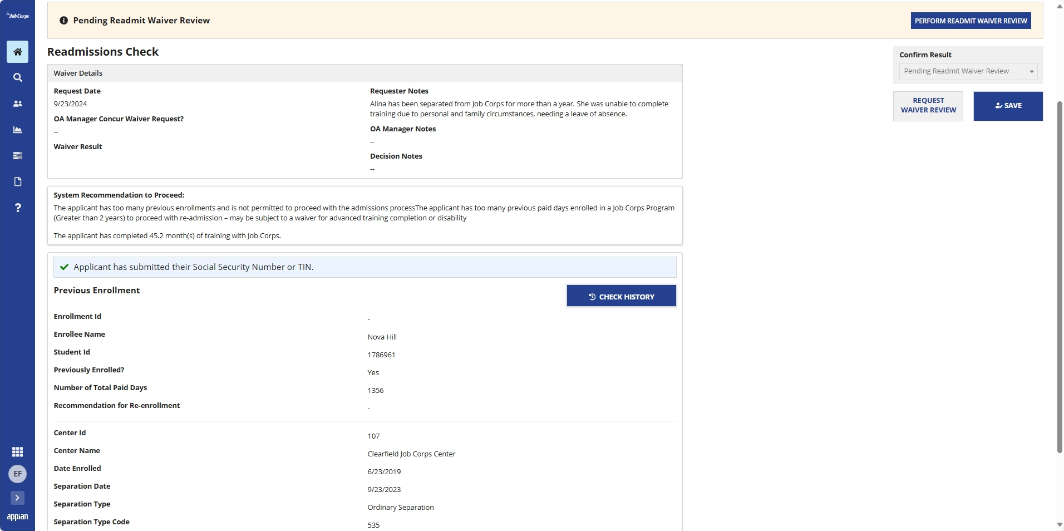This screenshot has height=531, width=1064.
Task: Expand the sidebar with the chevron arrow
Action: tap(18, 498)
